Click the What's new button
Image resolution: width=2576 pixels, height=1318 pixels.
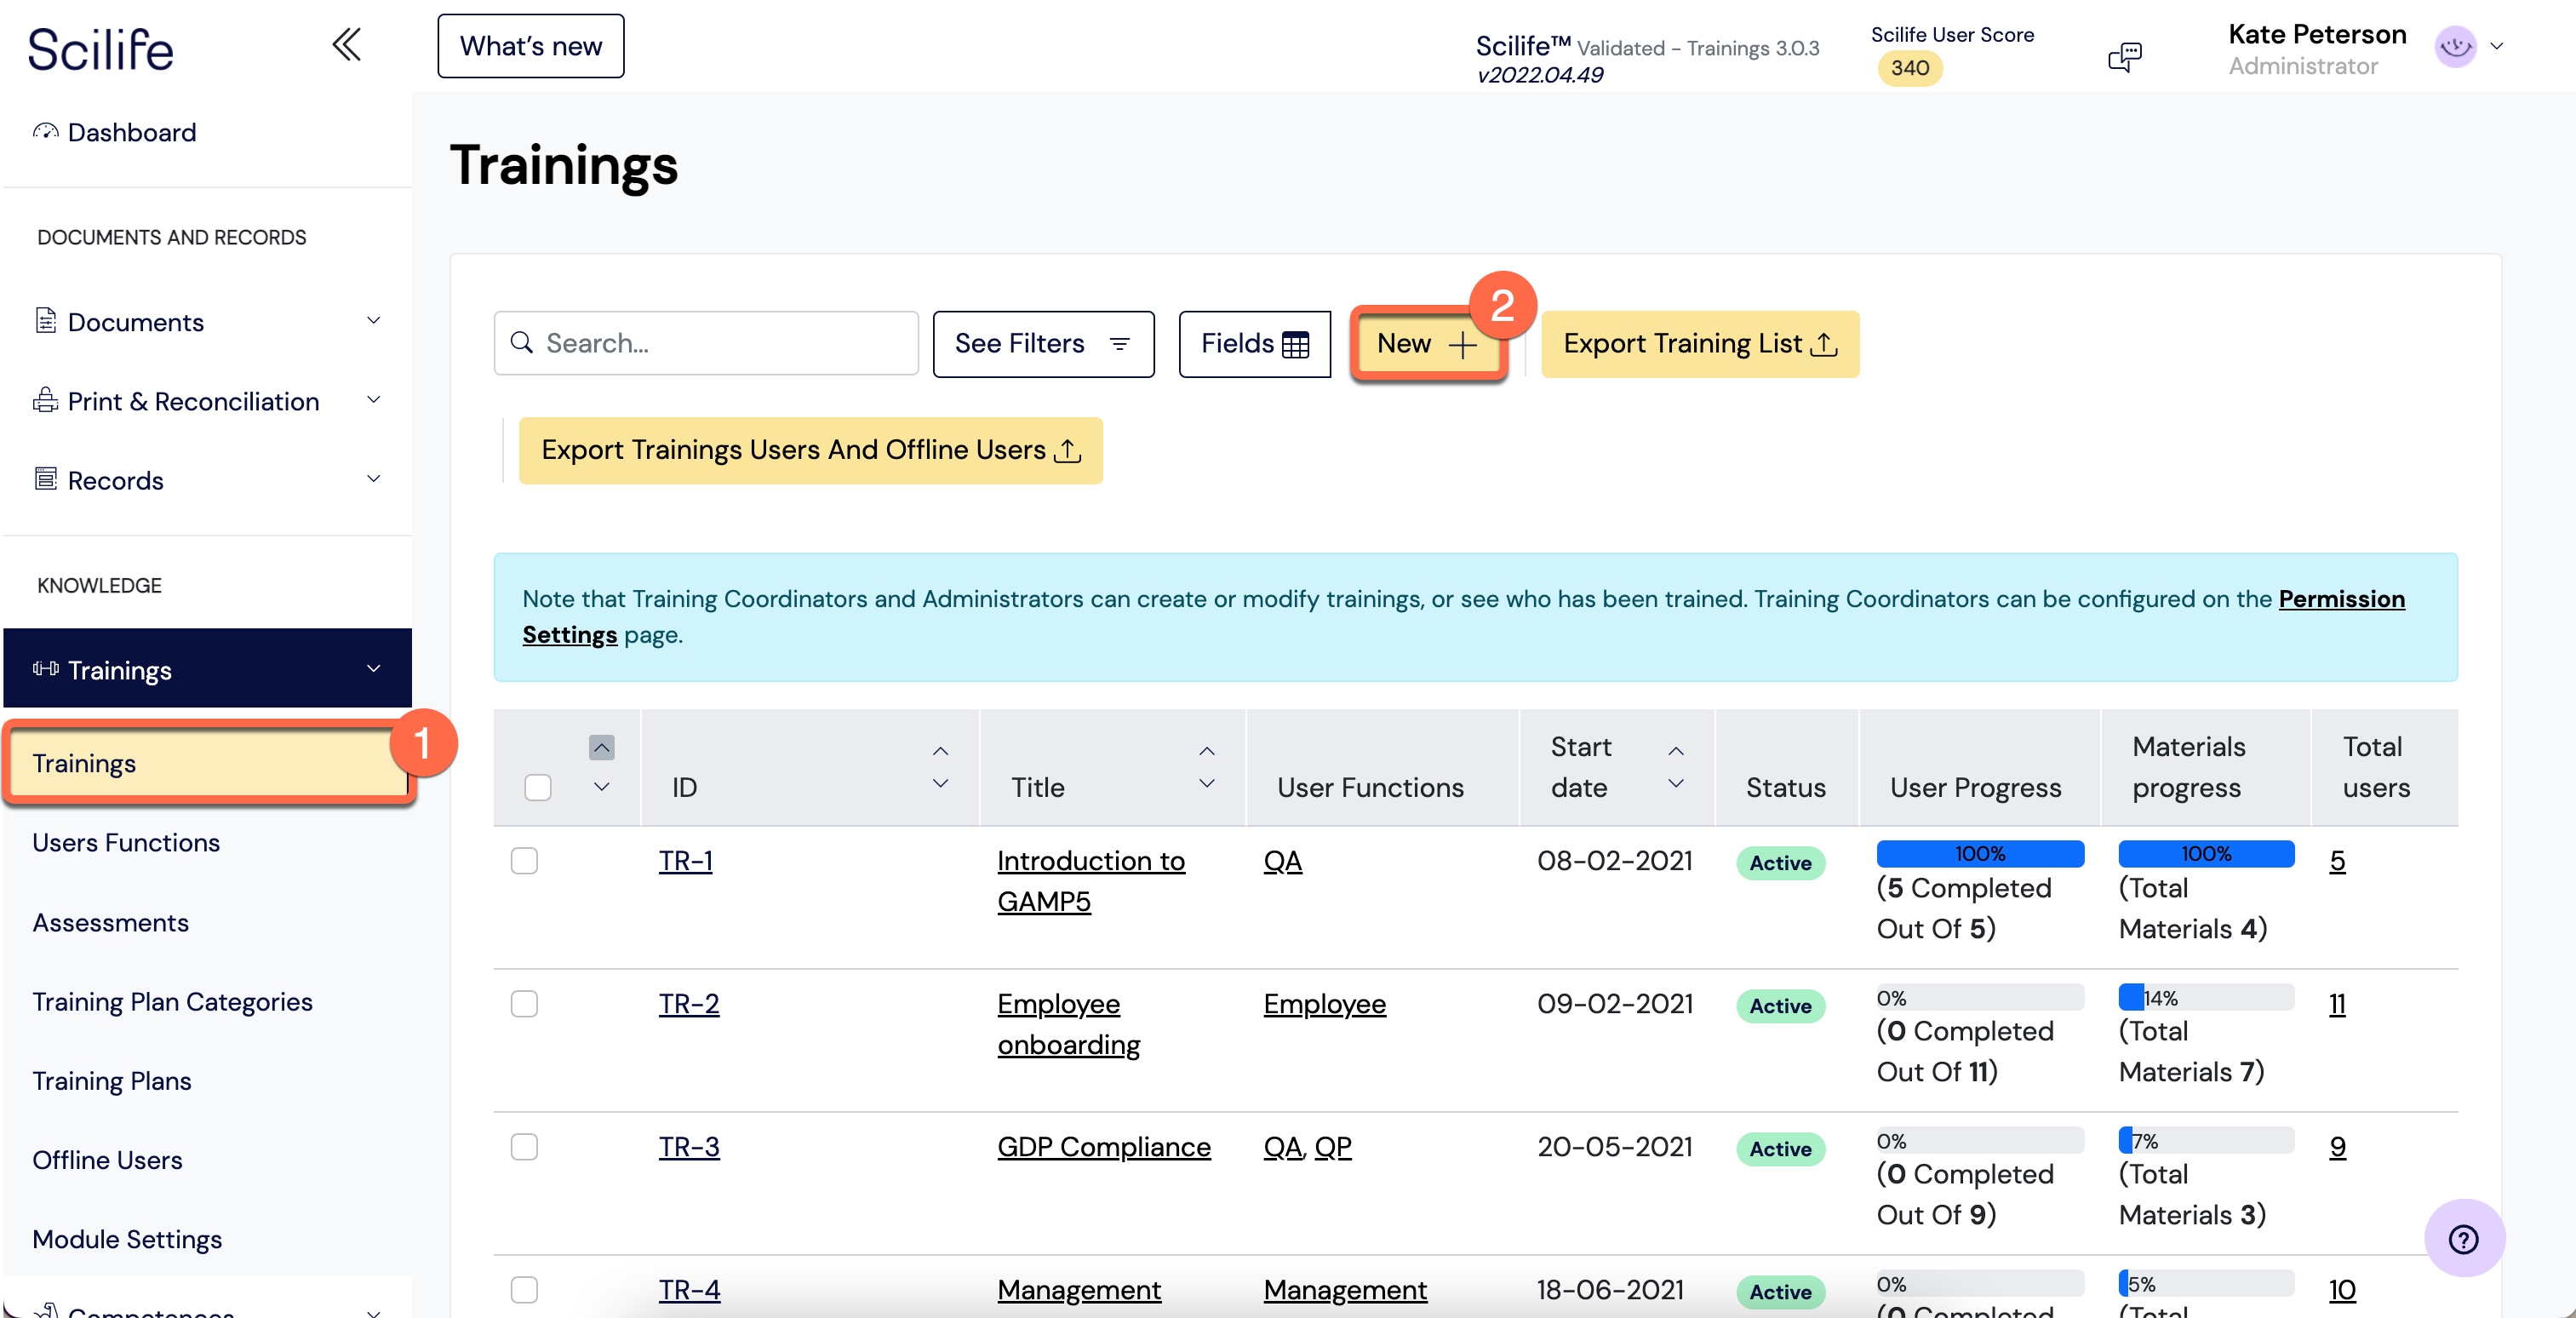click(531, 46)
